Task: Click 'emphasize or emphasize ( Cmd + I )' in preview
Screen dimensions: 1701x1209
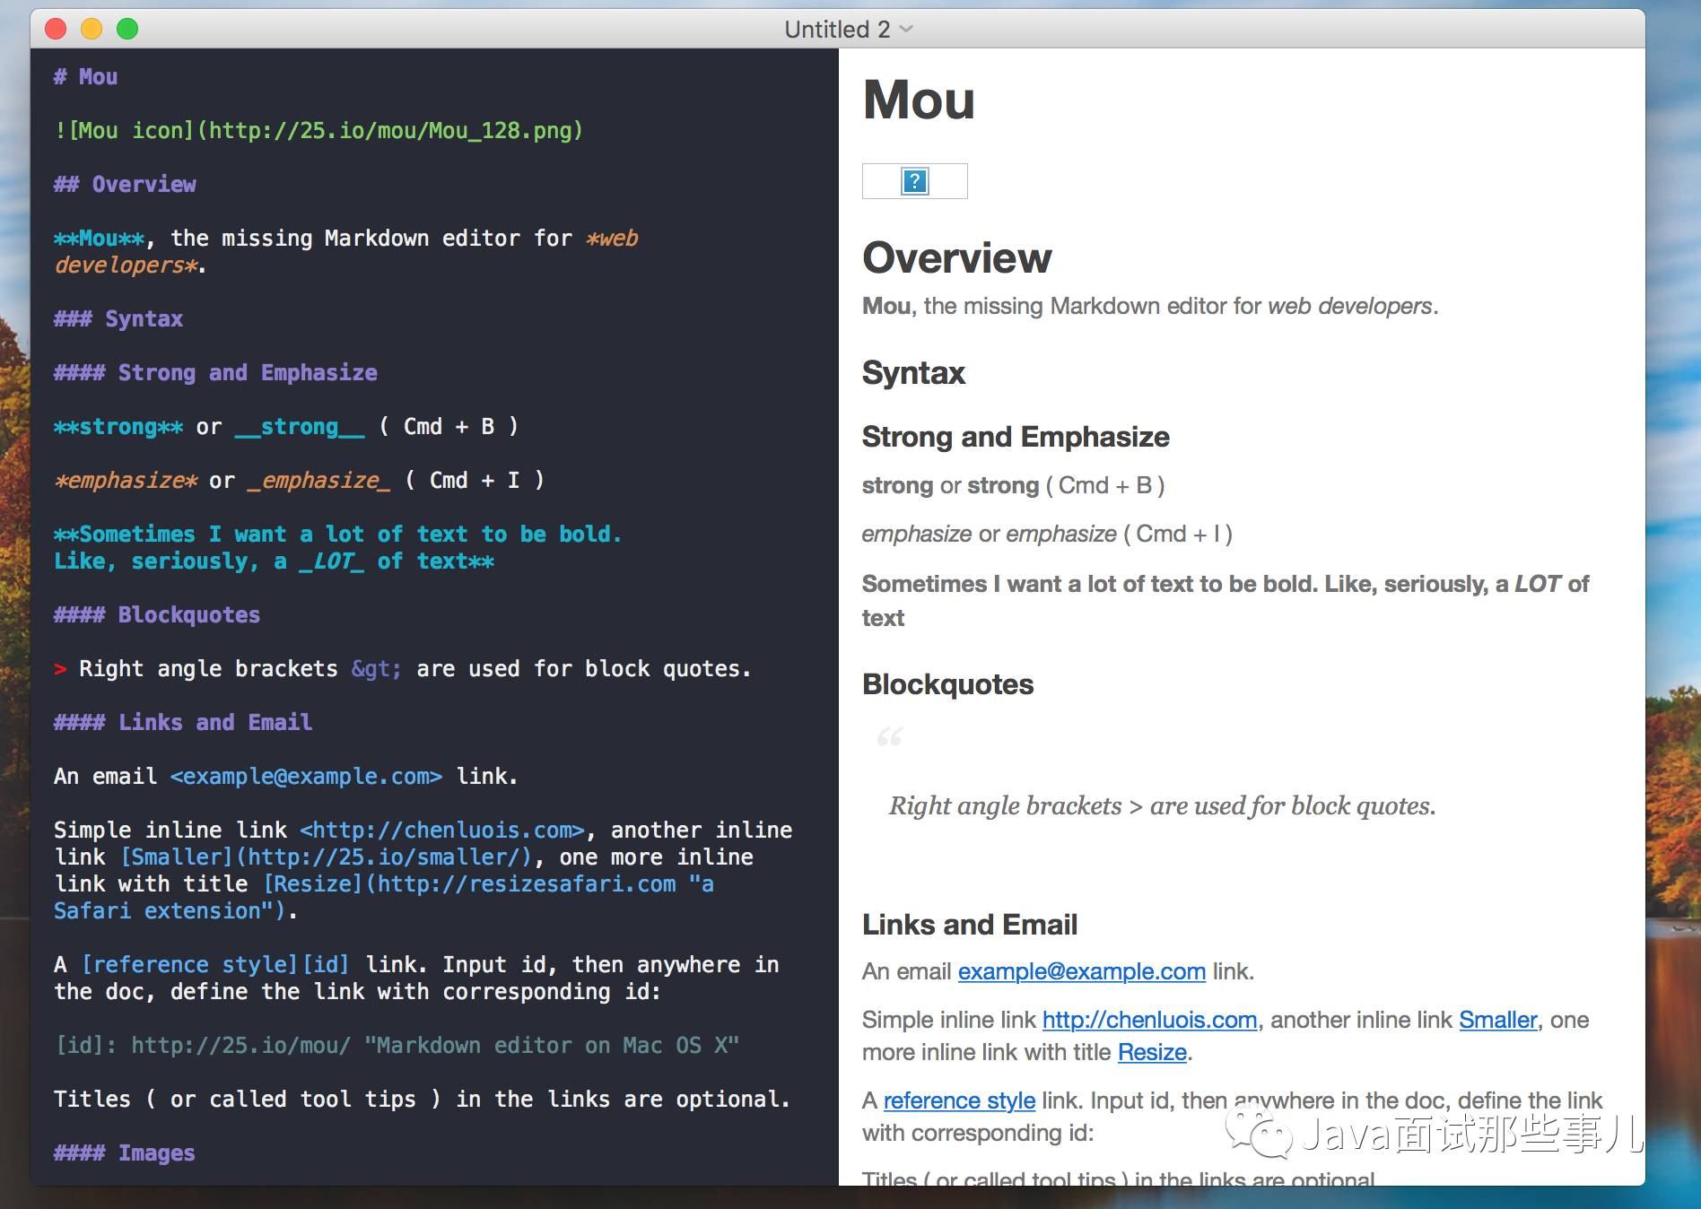Action: coord(1047,535)
